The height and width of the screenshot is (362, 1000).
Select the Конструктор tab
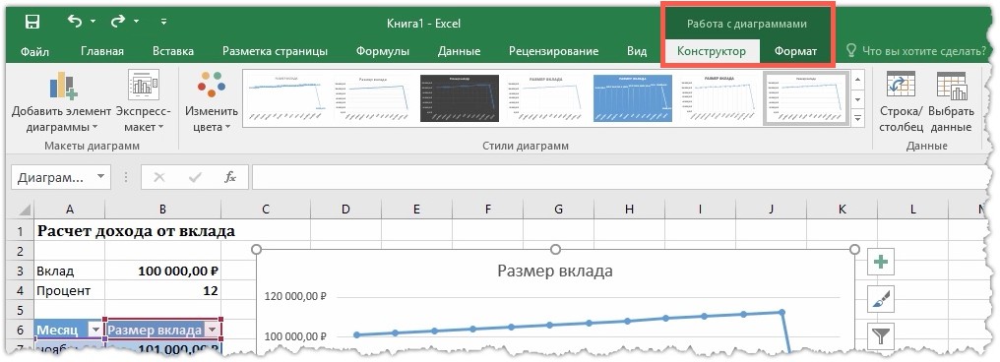point(711,51)
